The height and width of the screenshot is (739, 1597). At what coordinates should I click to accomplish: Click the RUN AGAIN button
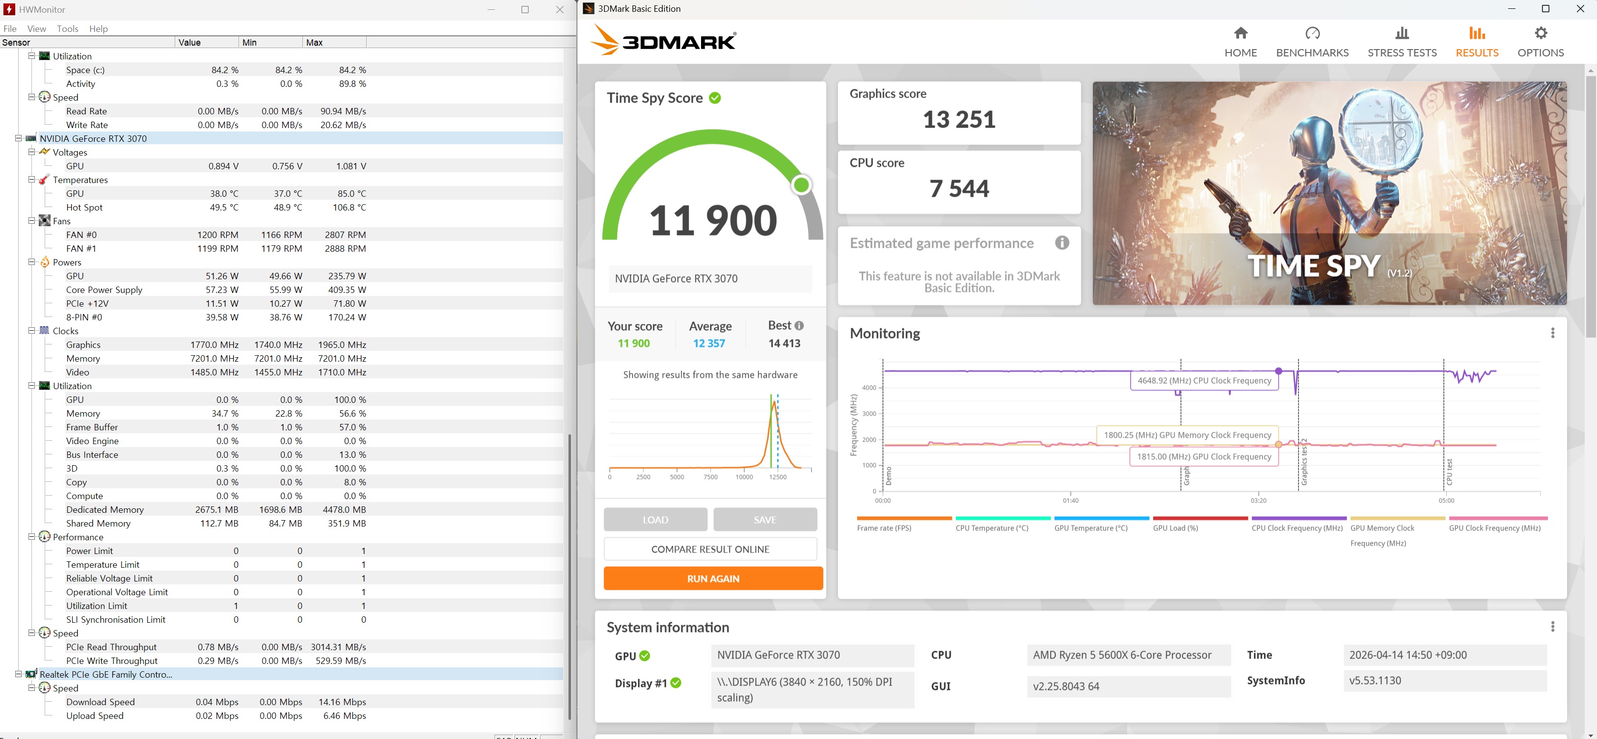tap(713, 579)
